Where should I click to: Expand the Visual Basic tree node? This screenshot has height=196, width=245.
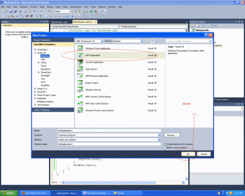[x=35, y=50]
